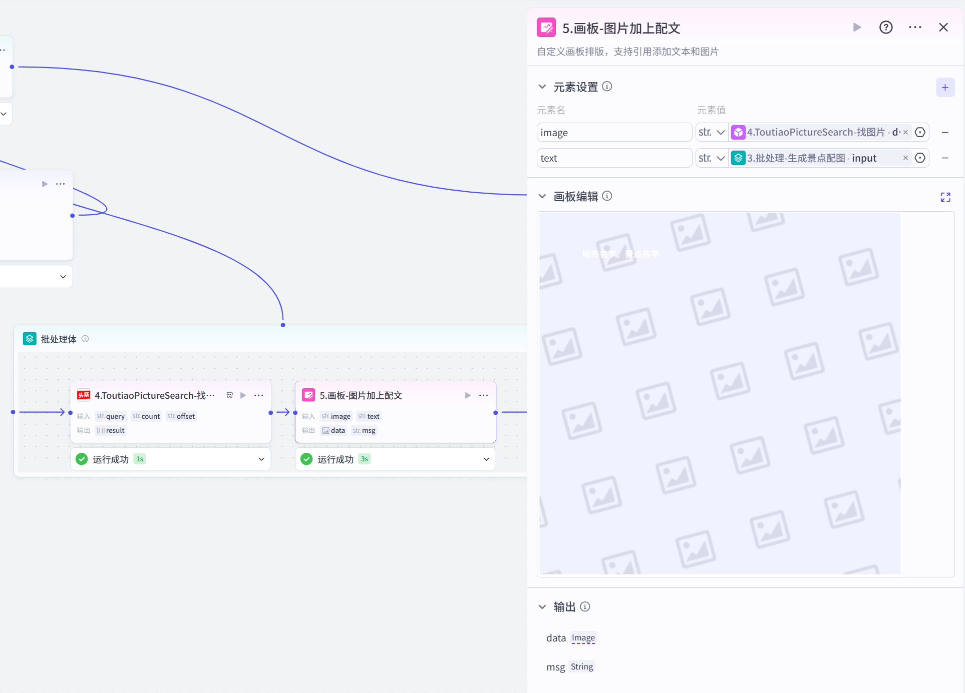This screenshot has width=965, height=693.
Task: Run node 5 from the panel header
Action: [857, 28]
